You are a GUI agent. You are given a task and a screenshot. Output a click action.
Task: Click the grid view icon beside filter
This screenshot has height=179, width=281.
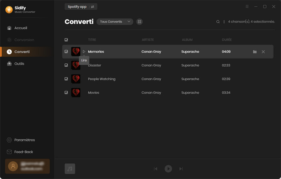(x=140, y=22)
